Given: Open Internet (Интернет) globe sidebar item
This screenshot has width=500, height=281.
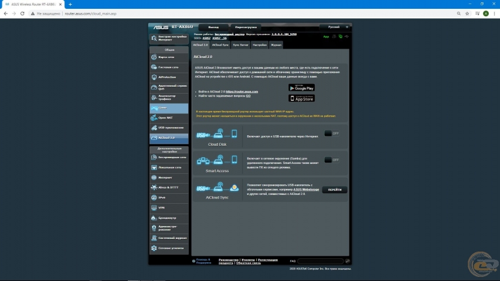Looking at the screenshot, I should click(x=169, y=177).
